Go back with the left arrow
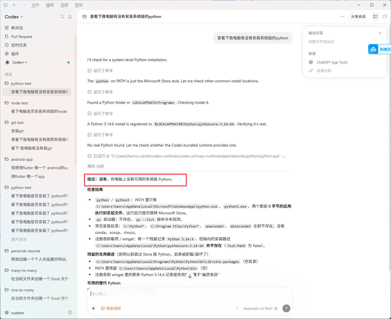Screen dimensions: 391x319 tap(15, 5)
